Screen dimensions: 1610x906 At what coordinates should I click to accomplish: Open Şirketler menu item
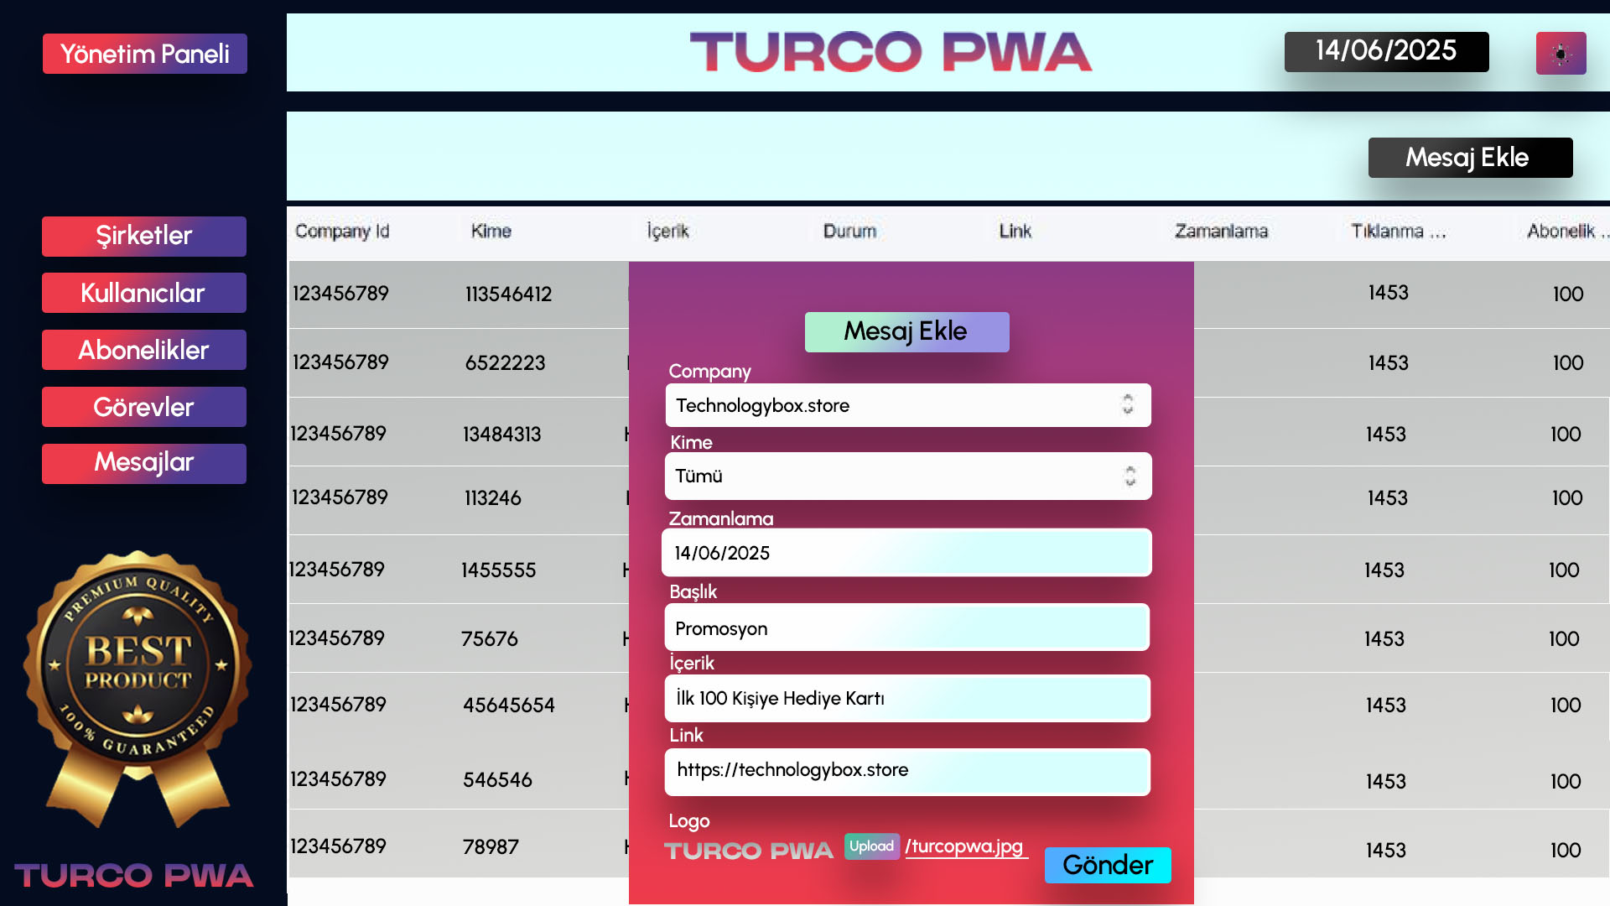click(x=144, y=236)
